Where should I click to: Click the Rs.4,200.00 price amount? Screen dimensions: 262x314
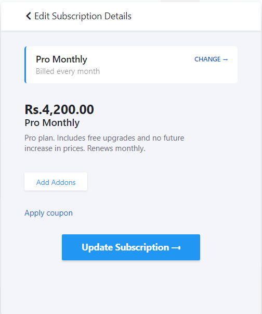tap(59, 109)
